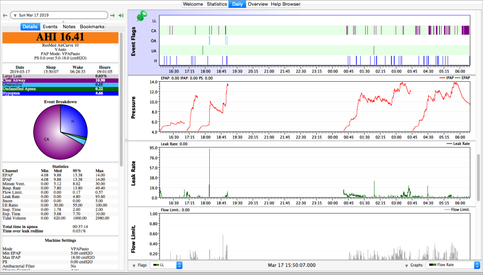
Task: Switch to the Events tab
Action: click(50, 27)
